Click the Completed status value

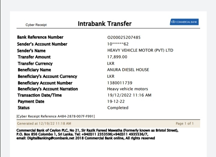pyautogui.click(x=118, y=108)
